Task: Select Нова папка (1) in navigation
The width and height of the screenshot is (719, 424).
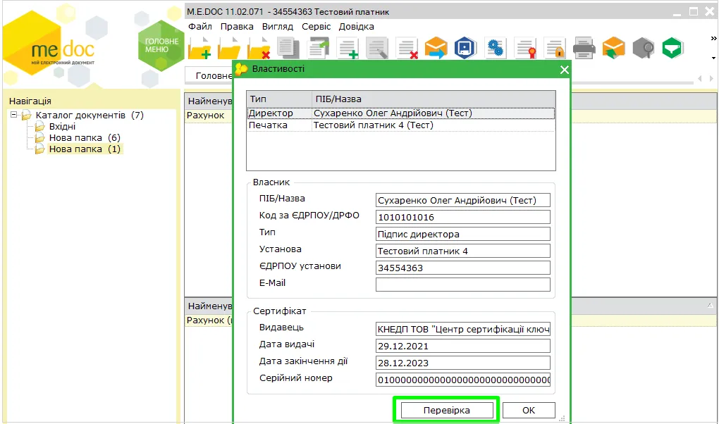Action: pos(85,149)
